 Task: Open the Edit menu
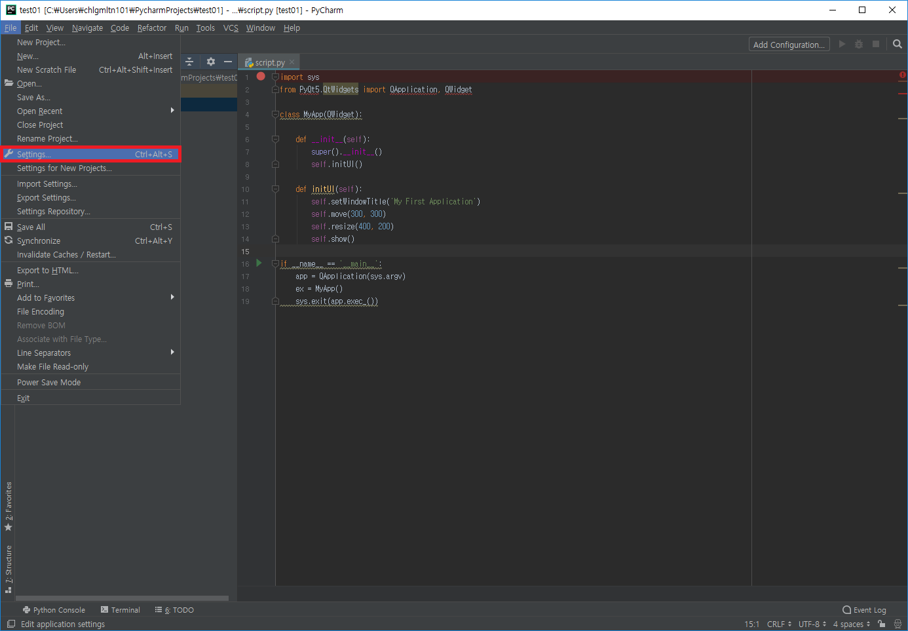(x=31, y=28)
